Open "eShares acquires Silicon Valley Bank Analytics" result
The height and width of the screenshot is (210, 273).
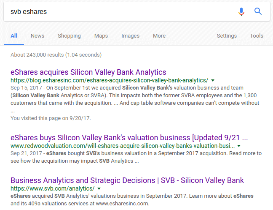(88, 72)
